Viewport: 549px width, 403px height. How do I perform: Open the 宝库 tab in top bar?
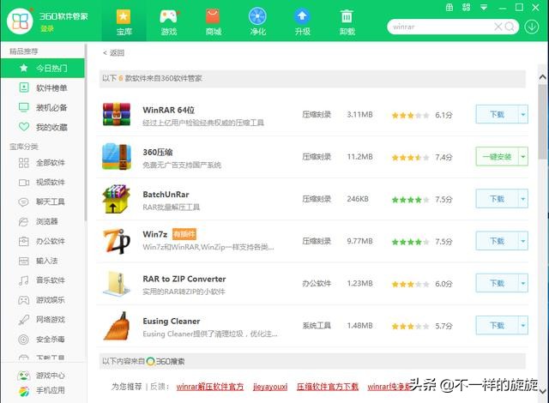point(124,22)
